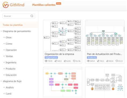127x98 pixels.
Task: Click heart icon showing 4113
Action: point(117,61)
